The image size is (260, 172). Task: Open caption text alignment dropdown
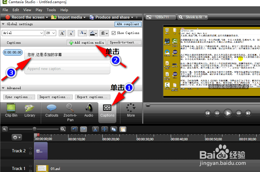point(104,33)
